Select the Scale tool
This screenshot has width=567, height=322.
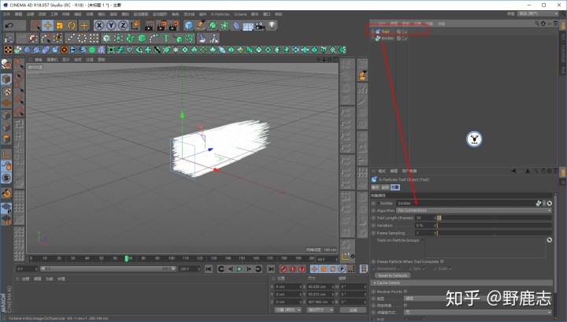[x=59, y=25]
